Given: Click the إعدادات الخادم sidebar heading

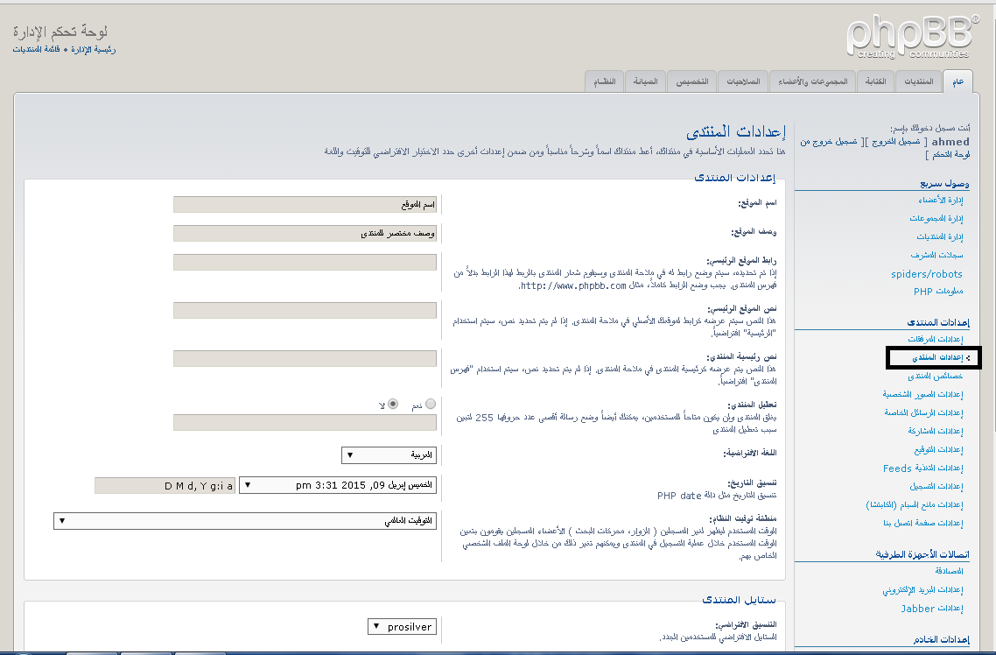Looking at the screenshot, I should (x=942, y=640).
